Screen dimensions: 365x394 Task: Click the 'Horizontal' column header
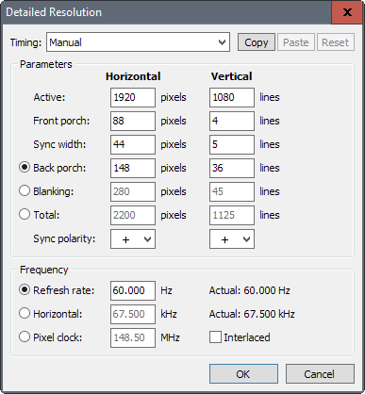tap(133, 76)
